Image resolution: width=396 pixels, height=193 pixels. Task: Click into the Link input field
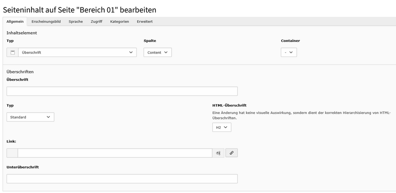pos(115,153)
